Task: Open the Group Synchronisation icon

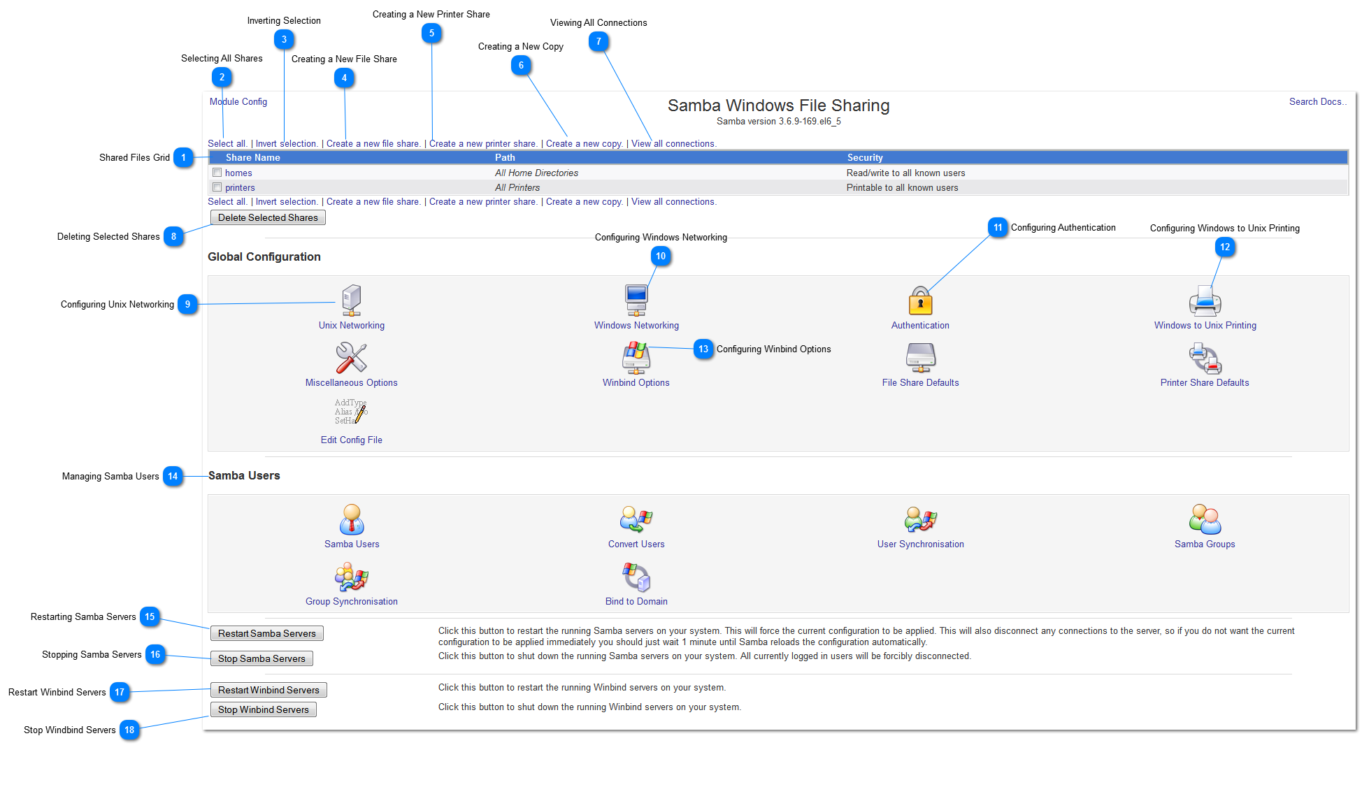Action: [351, 577]
